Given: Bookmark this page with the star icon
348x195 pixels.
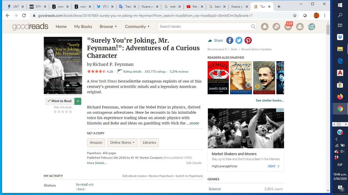Looking at the screenshot, I should point(295,15).
